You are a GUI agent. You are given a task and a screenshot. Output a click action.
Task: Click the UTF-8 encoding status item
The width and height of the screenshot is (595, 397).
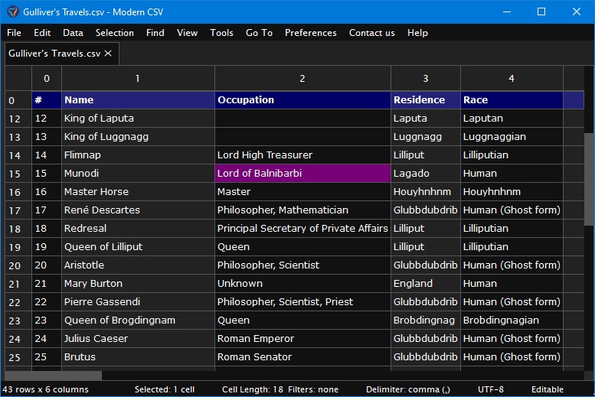pyautogui.click(x=491, y=389)
